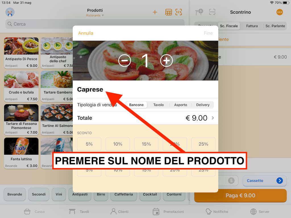
Task: Increase quantity with the plus circle
Action: 166,60
